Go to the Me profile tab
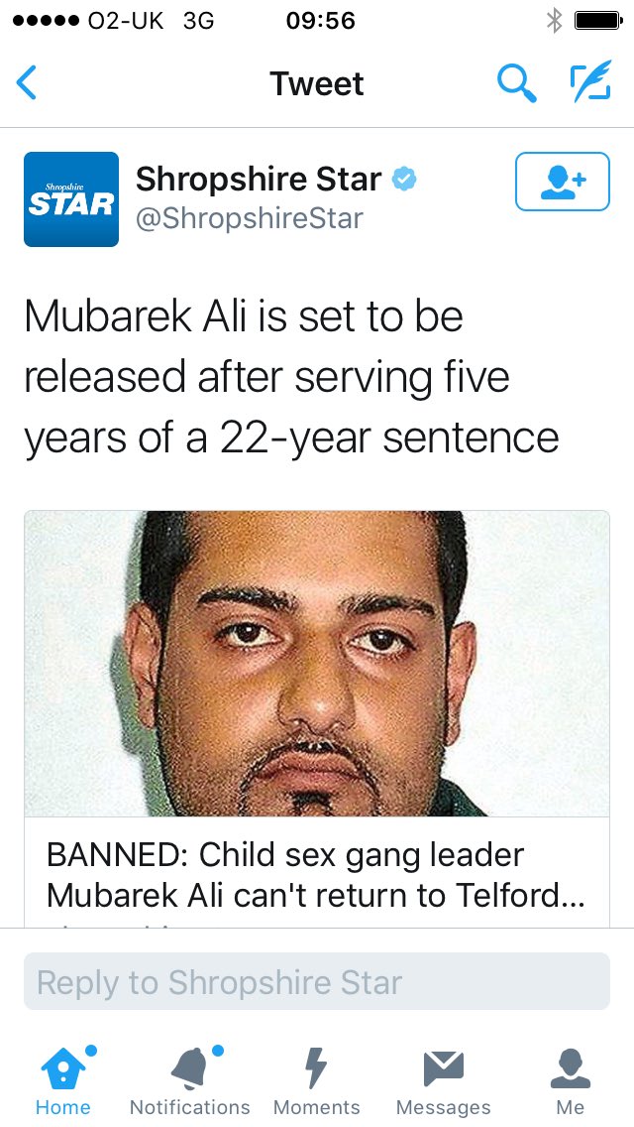 pyautogui.click(x=570, y=1081)
